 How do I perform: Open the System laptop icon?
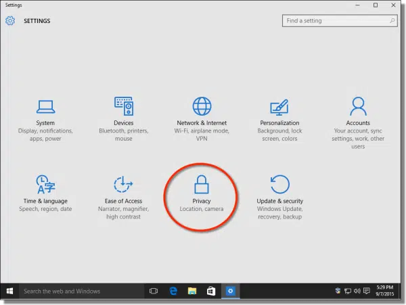[45, 107]
